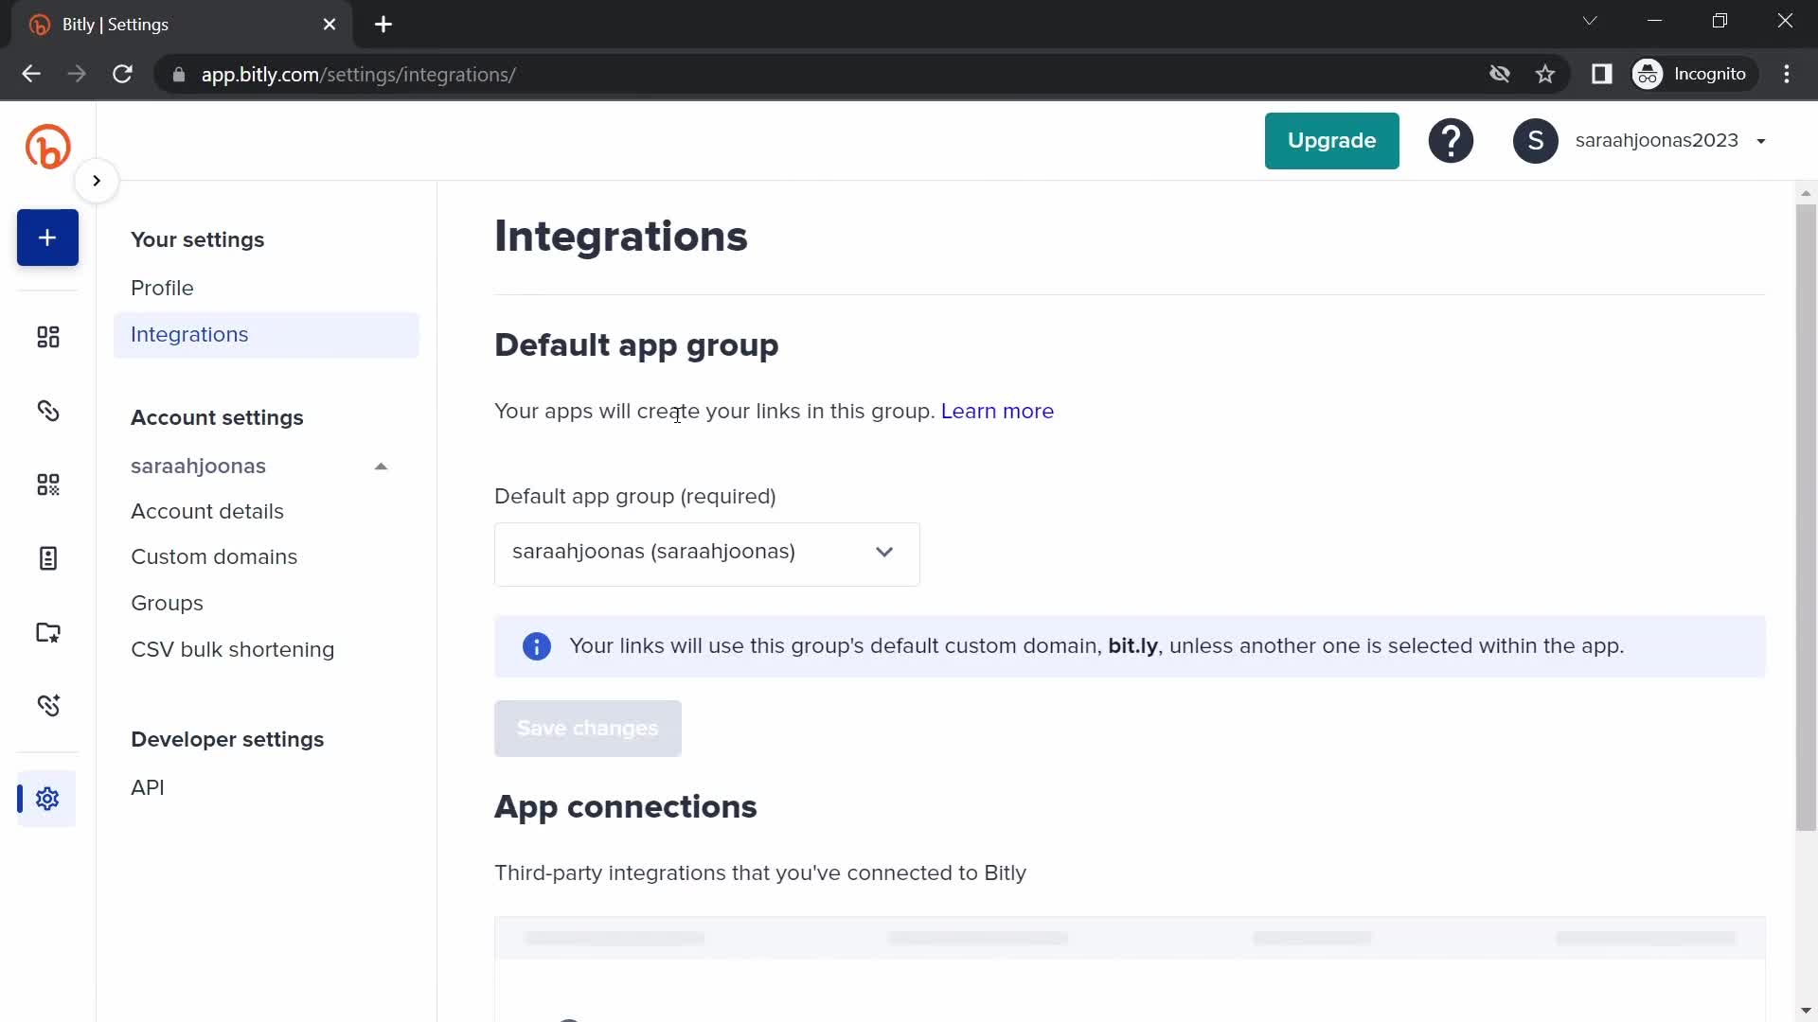
Task: Open the tab search chevron
Action: [1590, 21]
